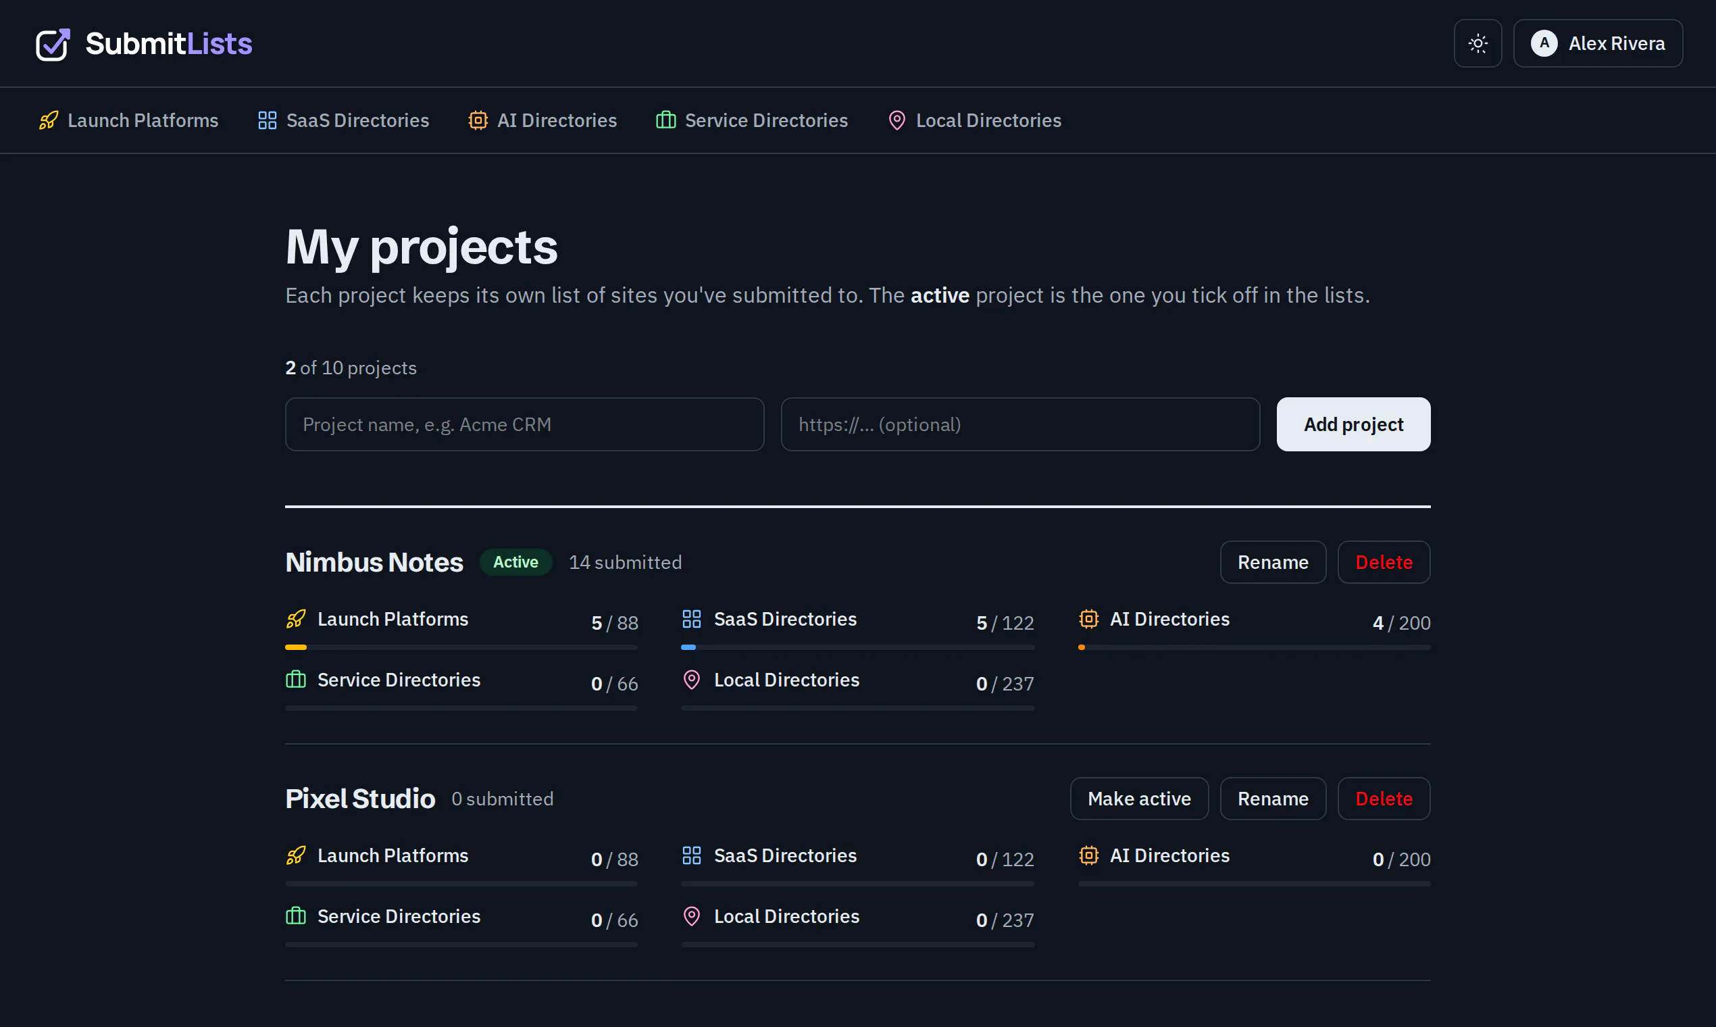
Task: Click the map pin icon in the top navigation
Action: pyautogui.click(x=897, y=120)
